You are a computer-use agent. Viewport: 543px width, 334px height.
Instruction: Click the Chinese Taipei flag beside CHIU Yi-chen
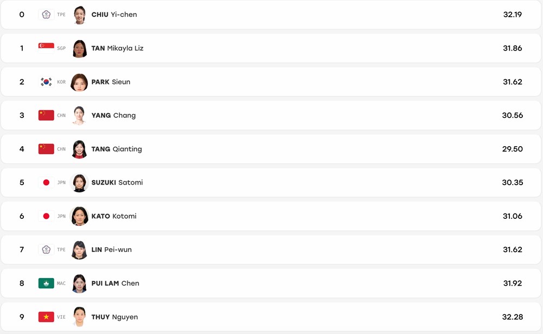(46, 15)
